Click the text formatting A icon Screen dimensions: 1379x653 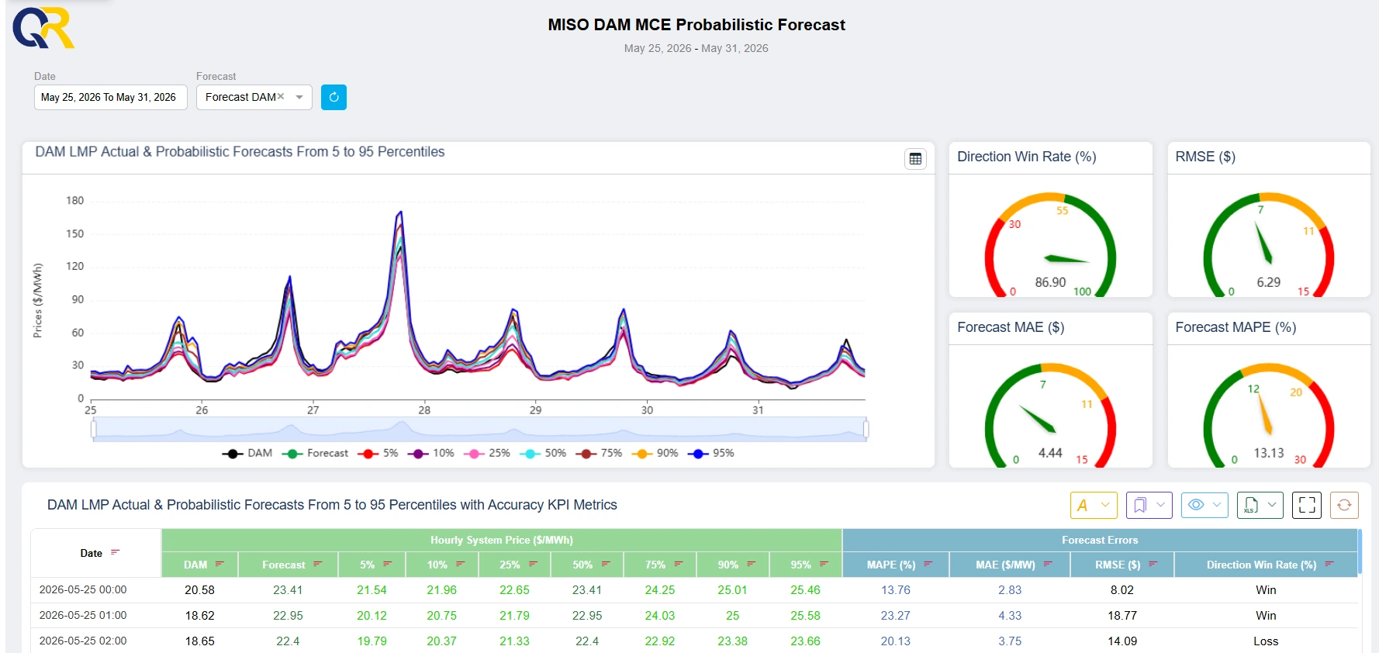point(1083,505)
